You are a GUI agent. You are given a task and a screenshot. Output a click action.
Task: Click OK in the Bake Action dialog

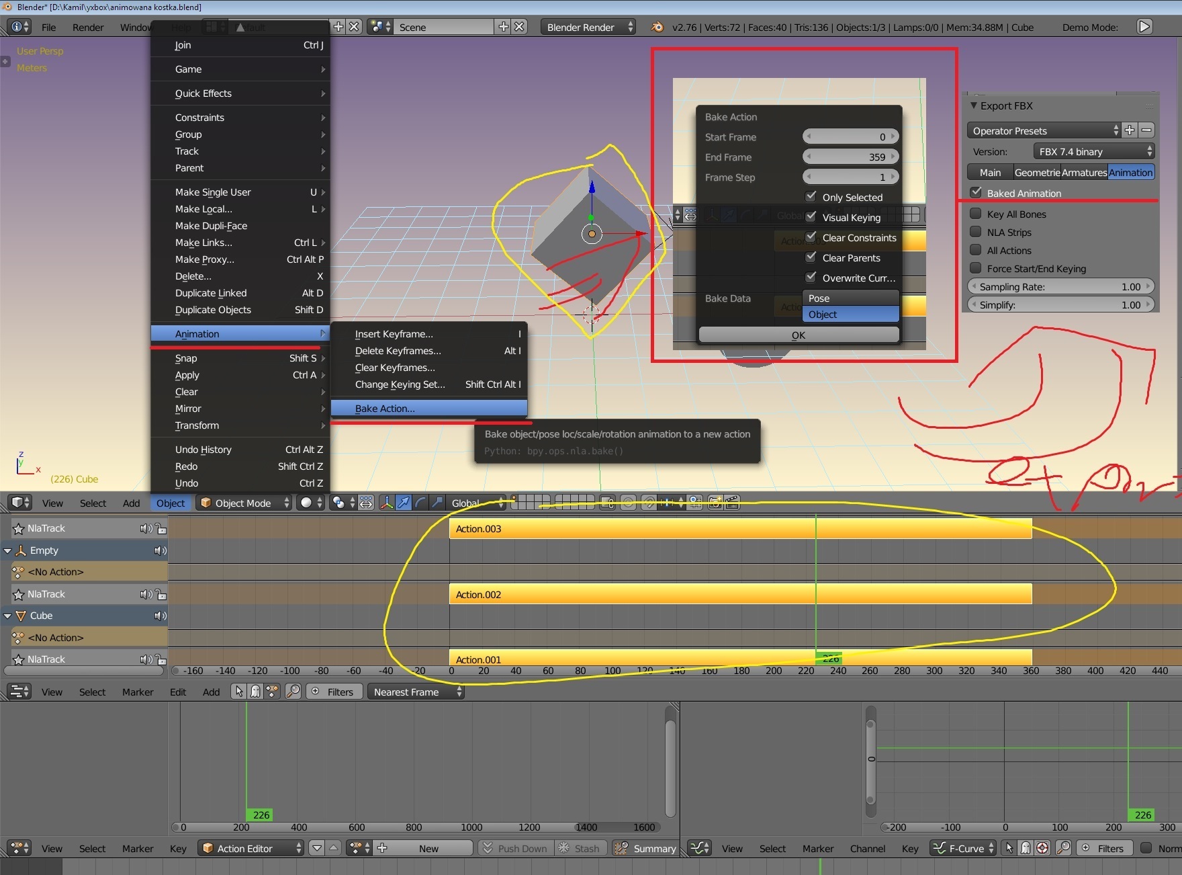click(798, 335)
